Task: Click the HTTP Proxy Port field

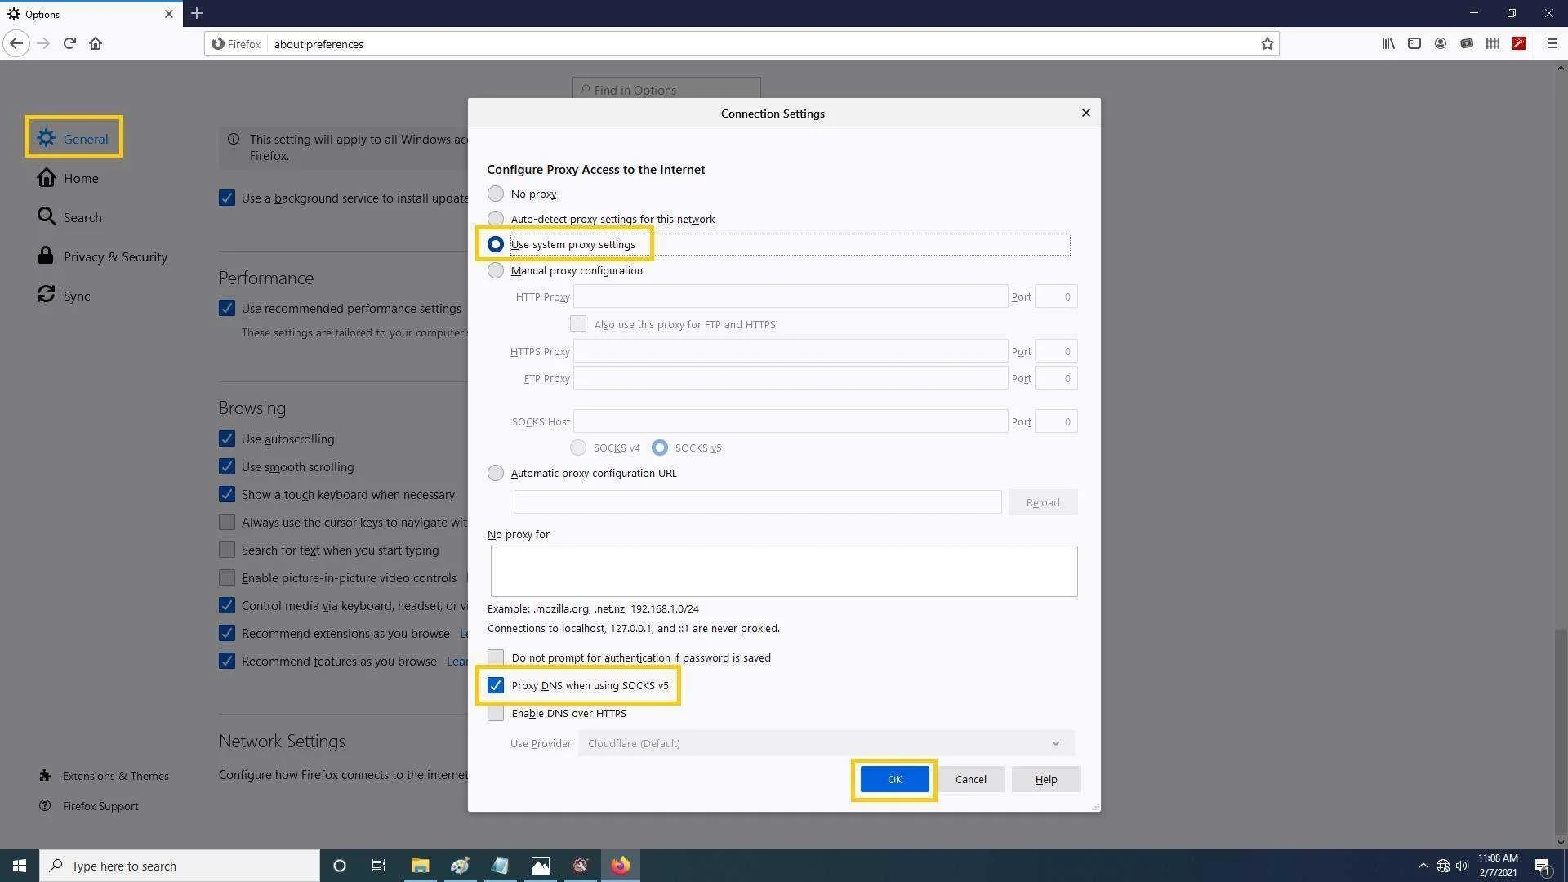Action: coord(1055,296)
